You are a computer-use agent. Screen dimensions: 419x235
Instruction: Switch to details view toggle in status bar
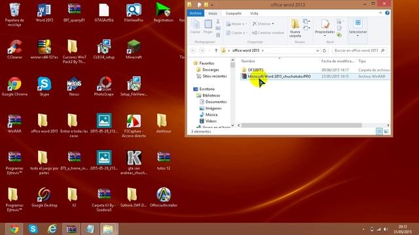pyautogui.click(x=379, y=131)
